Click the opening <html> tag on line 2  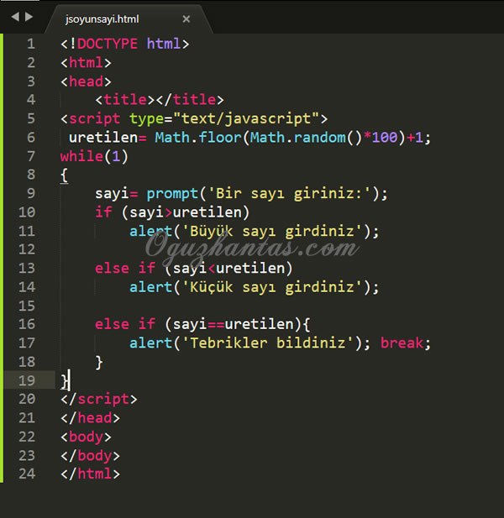(x=86, y=62)
